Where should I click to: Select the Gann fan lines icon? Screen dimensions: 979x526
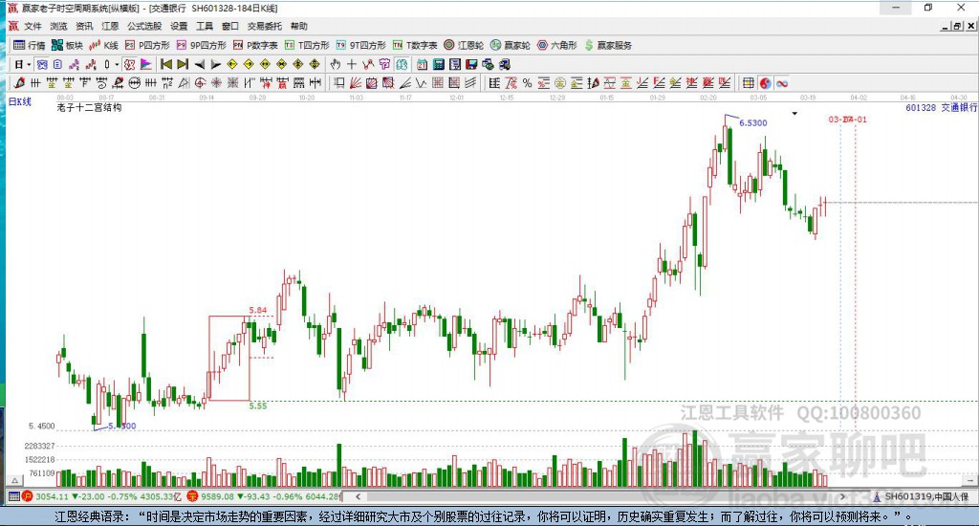click(x=355, y=83)
